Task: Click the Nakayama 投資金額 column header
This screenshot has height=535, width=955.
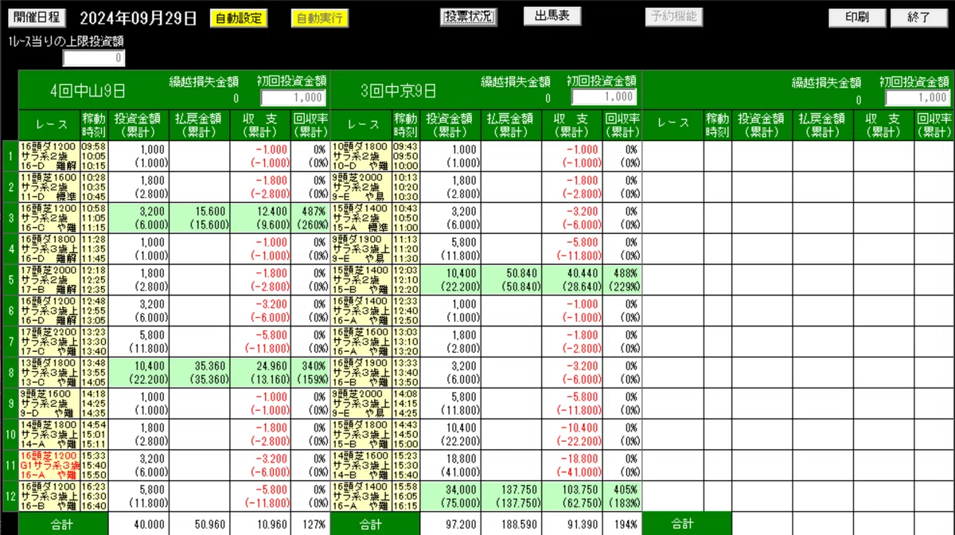Action: pyautogui.click(x=138, y=125)
